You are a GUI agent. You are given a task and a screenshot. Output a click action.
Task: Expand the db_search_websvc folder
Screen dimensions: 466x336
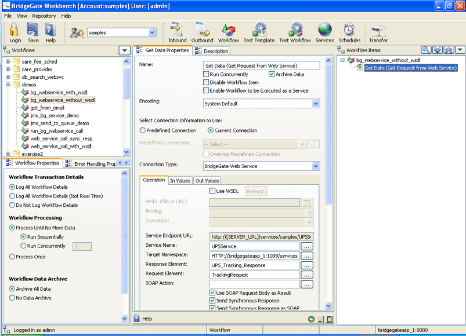coord(8,77)
